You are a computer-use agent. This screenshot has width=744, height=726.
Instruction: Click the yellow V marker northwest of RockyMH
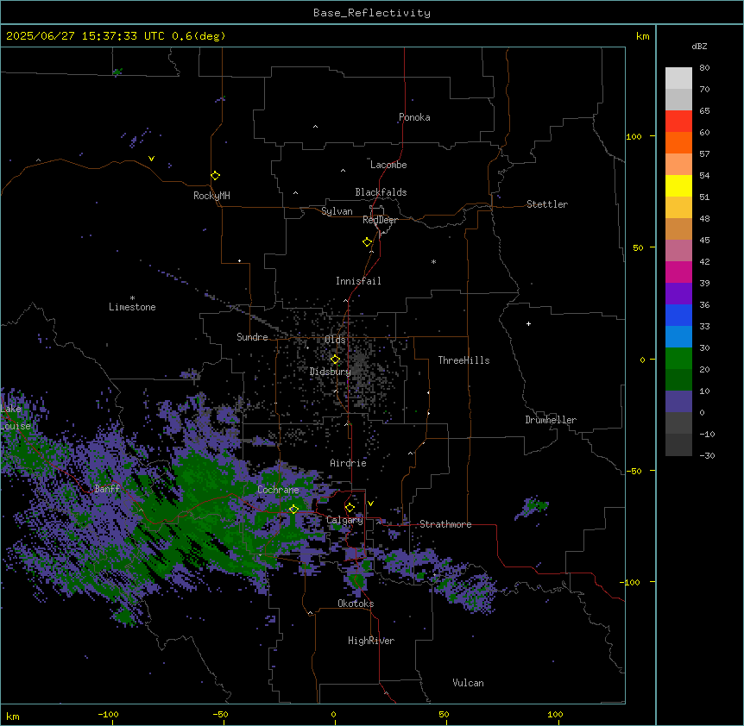coord(151,159)
